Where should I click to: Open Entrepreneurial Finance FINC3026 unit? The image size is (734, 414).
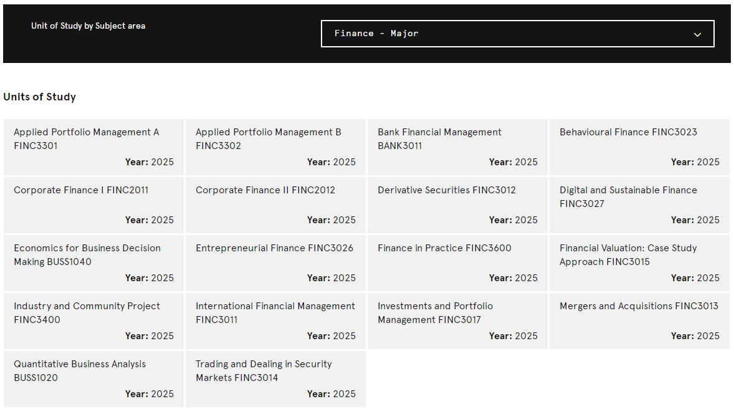(275, 263)
